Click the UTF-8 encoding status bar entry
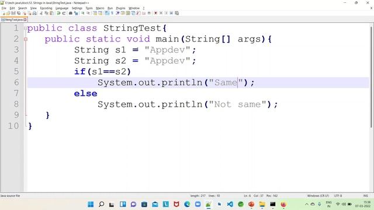The height and width of the screenshot is (210, 374). [338, 196]
